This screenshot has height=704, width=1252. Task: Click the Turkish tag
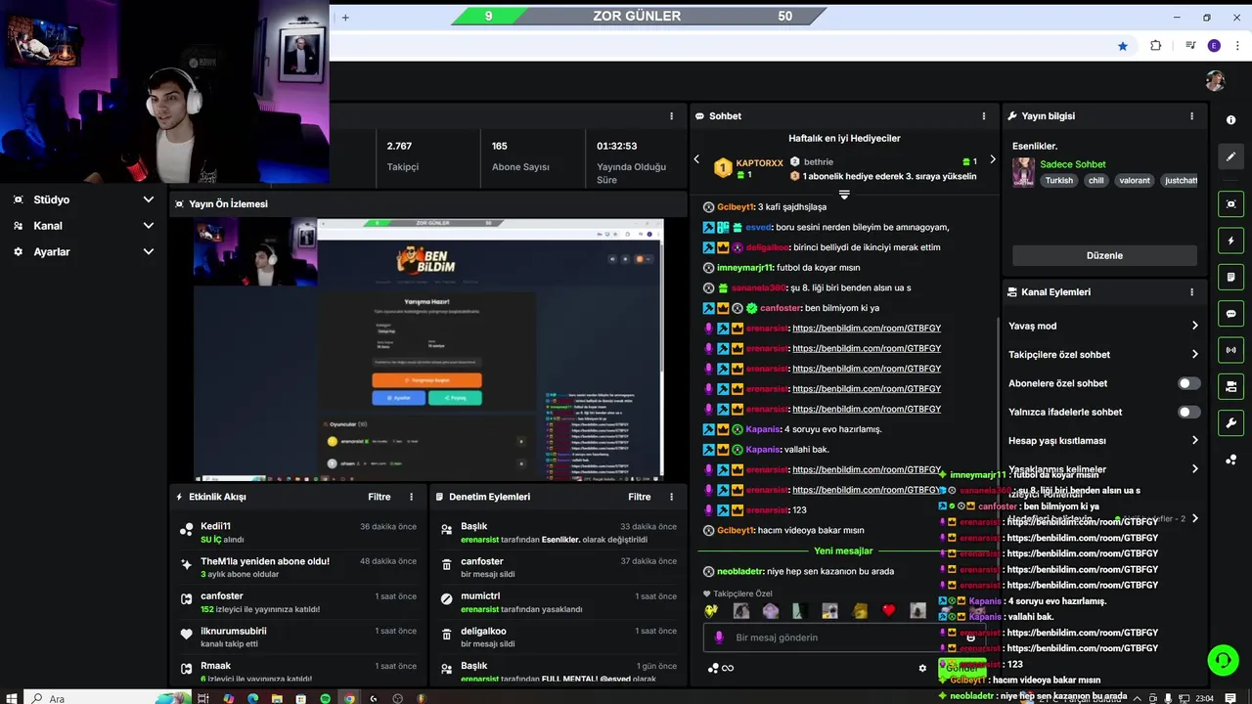pos(1058,181)
